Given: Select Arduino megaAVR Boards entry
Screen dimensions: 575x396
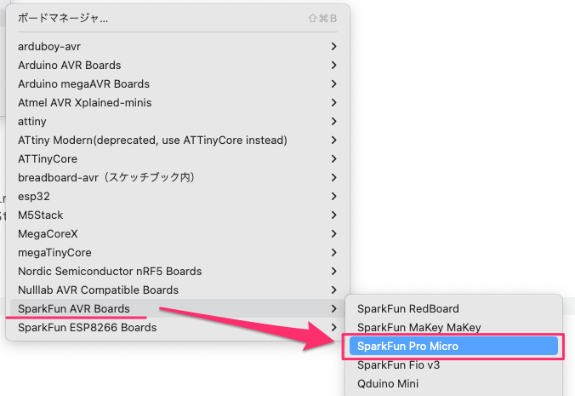Looking at the screenshot, I should [x=83, y=84].
